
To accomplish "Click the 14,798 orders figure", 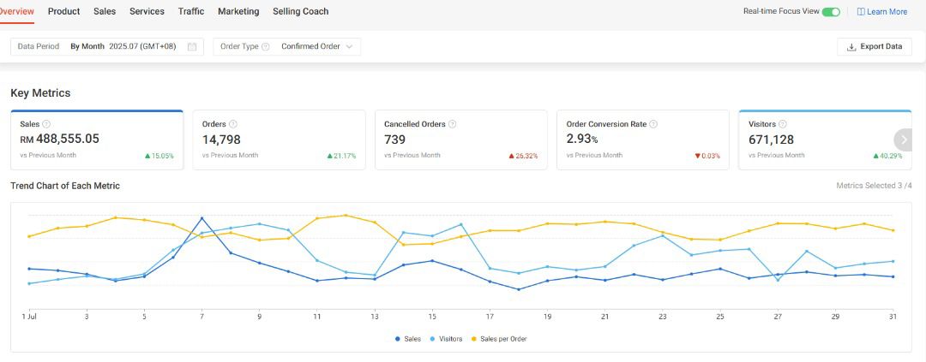I will pos(221,139).
